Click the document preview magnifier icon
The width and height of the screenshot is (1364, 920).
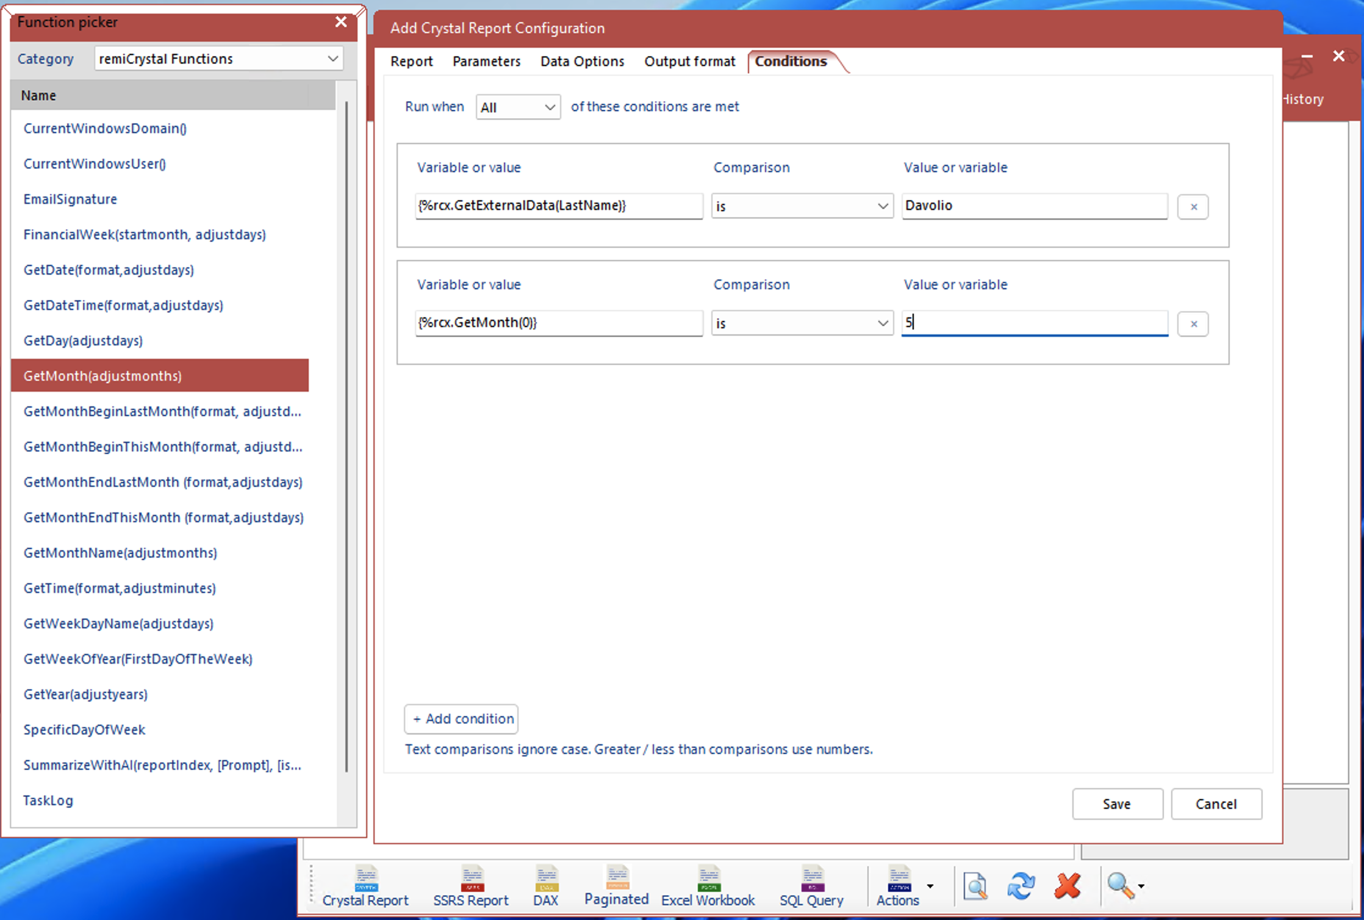point(975,886)
